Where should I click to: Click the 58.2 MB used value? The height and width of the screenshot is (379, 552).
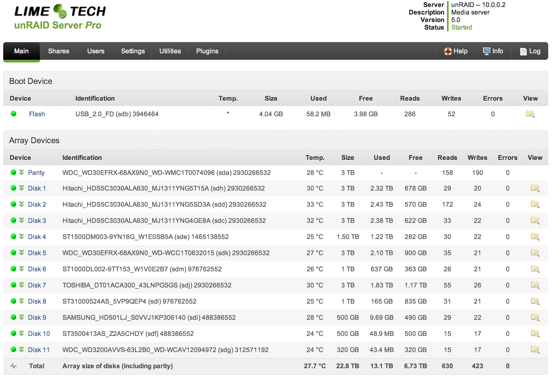coord(318,114)
